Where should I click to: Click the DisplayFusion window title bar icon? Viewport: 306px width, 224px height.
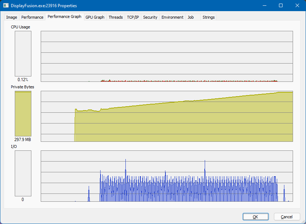coord(6,6)
